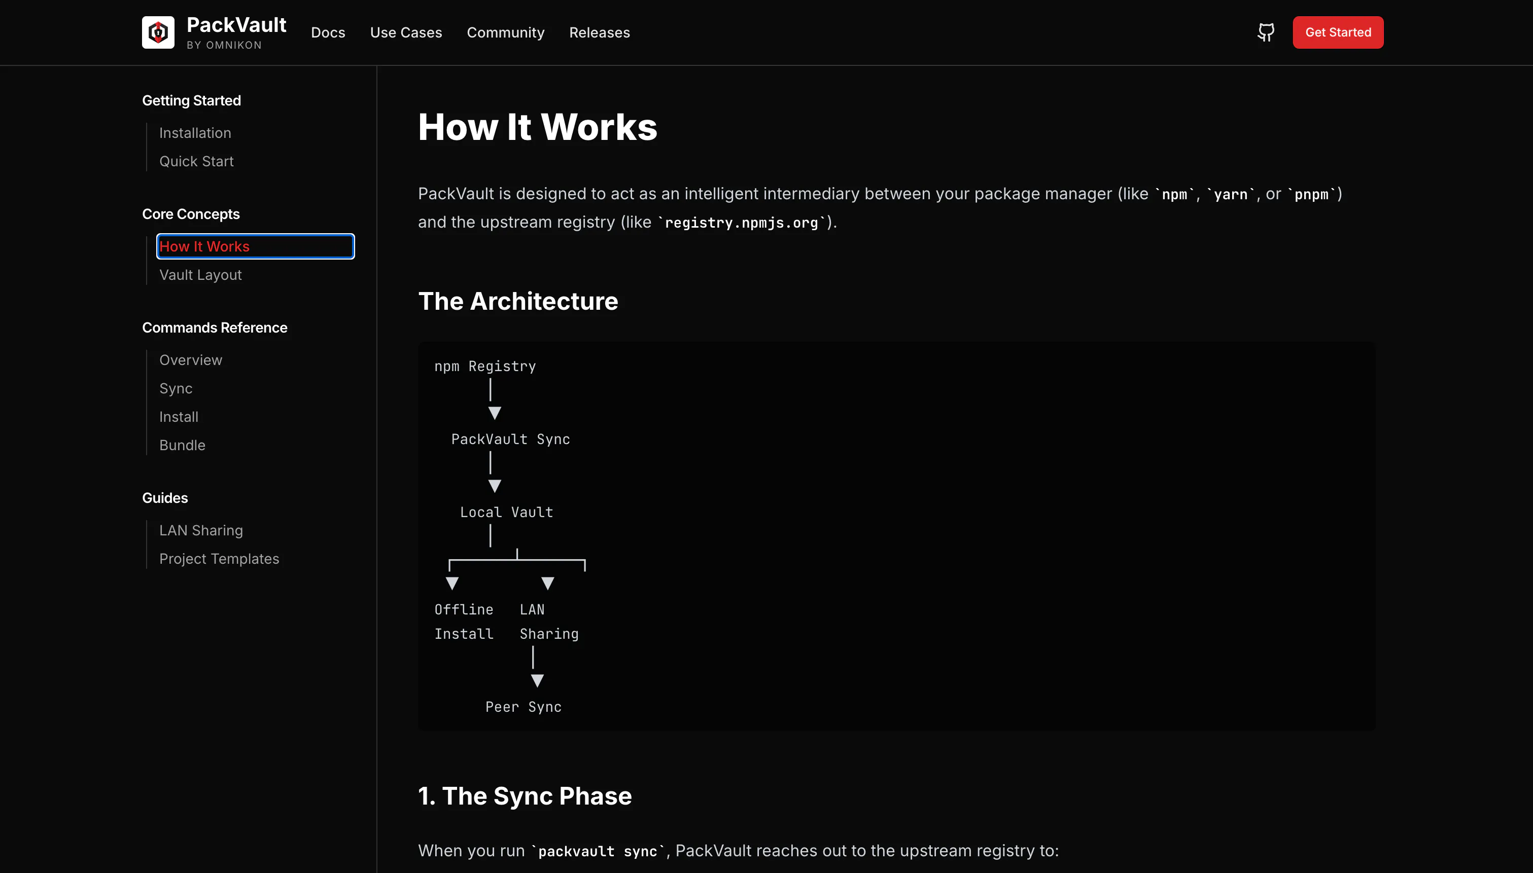Click 'LAN Sharing' in the diagram
Screen dimensions: 1533x873
(549, 622)
